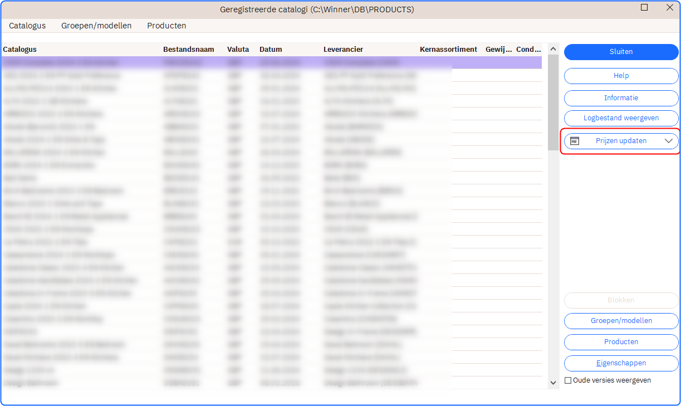Click Logbestand weergeven button
681x406 pixels.
tap(621, 118)
